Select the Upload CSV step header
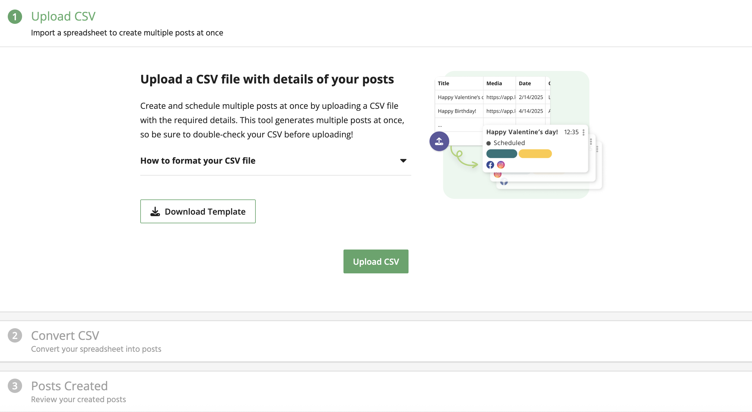752x412 pixels. (x=63, y=16)
